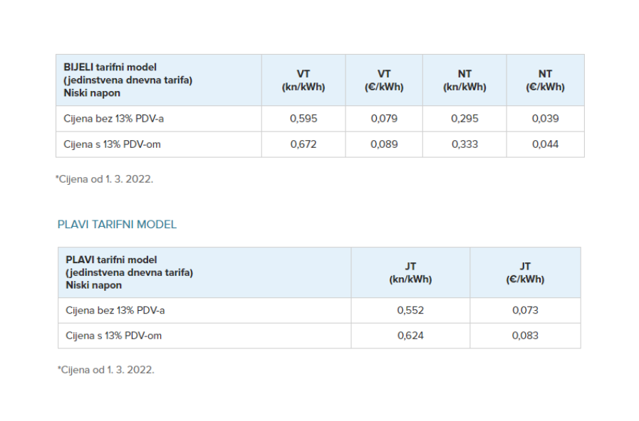The height and width of the screenshot is (421, 639).
Task: Click the NT (kn/kWh) column header
Action: point(464,80)
